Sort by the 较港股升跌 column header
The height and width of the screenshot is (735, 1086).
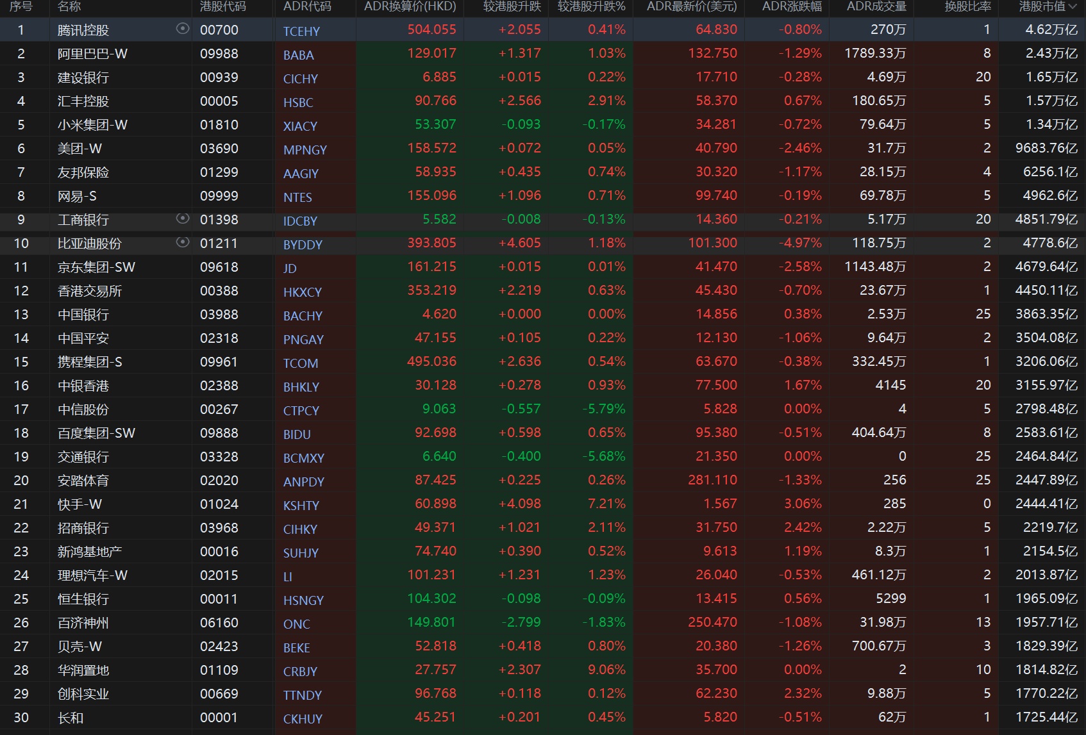pyautogui.click(x=512, y=6)
